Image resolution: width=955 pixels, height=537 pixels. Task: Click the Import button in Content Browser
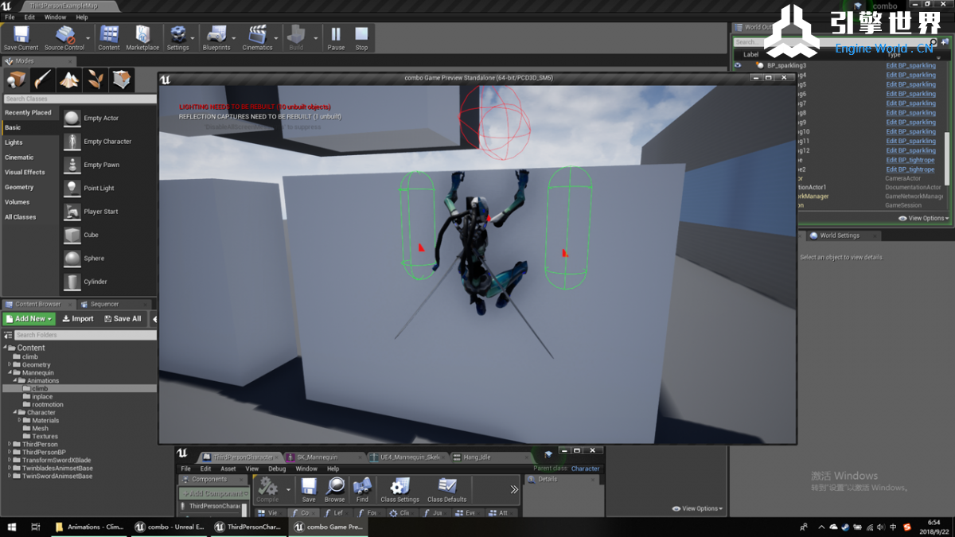pos(78,318)
